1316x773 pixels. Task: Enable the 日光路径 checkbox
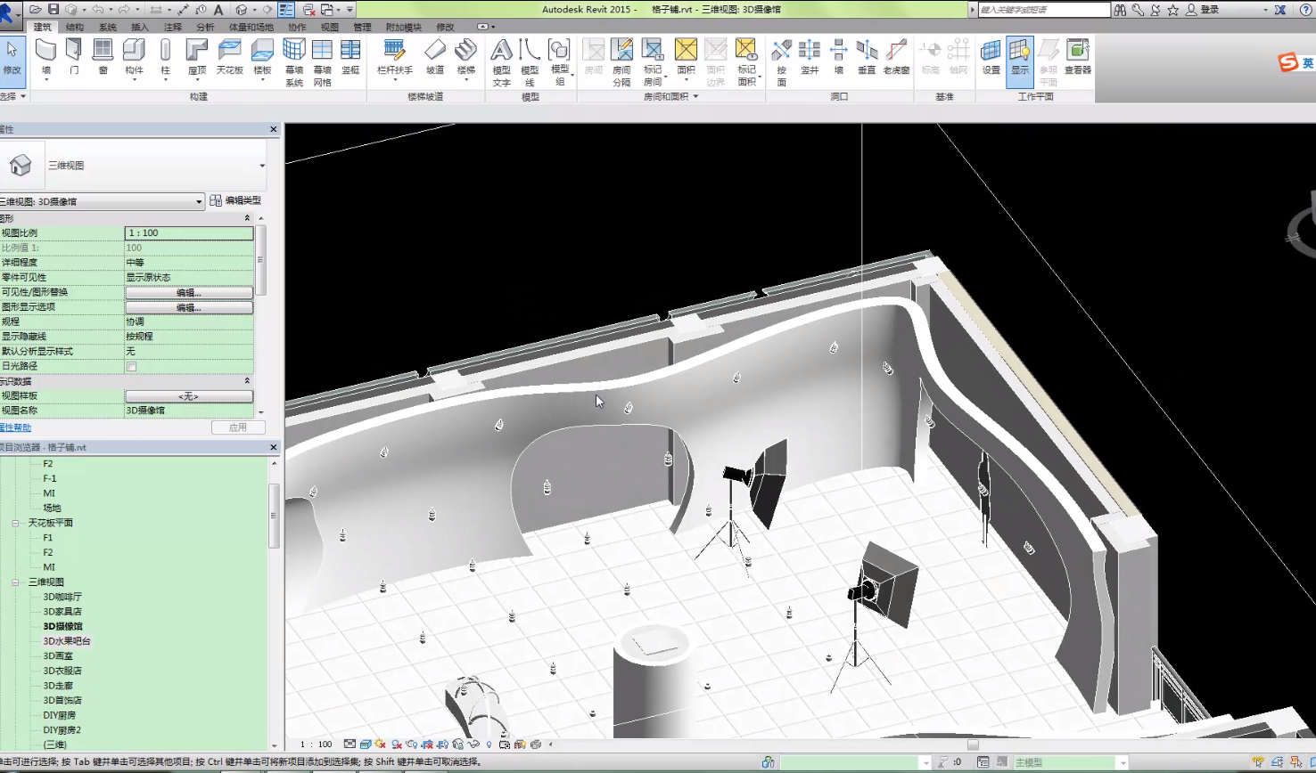(132, 366)
